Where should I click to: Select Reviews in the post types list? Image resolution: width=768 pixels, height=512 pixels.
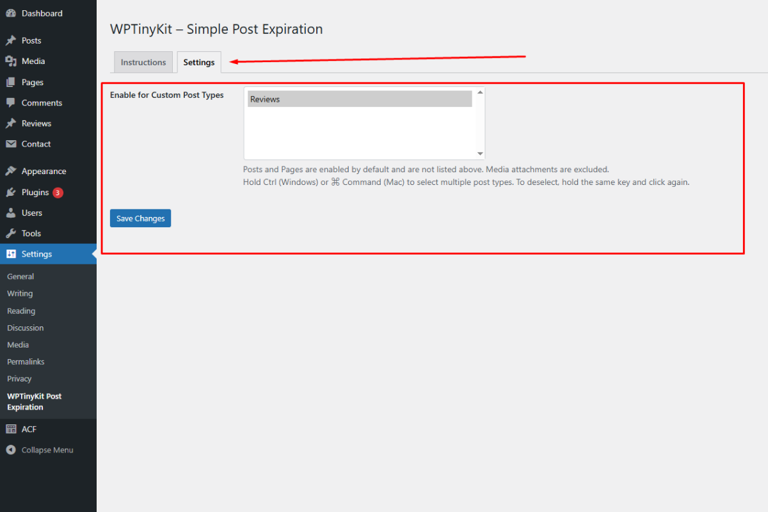360,99
